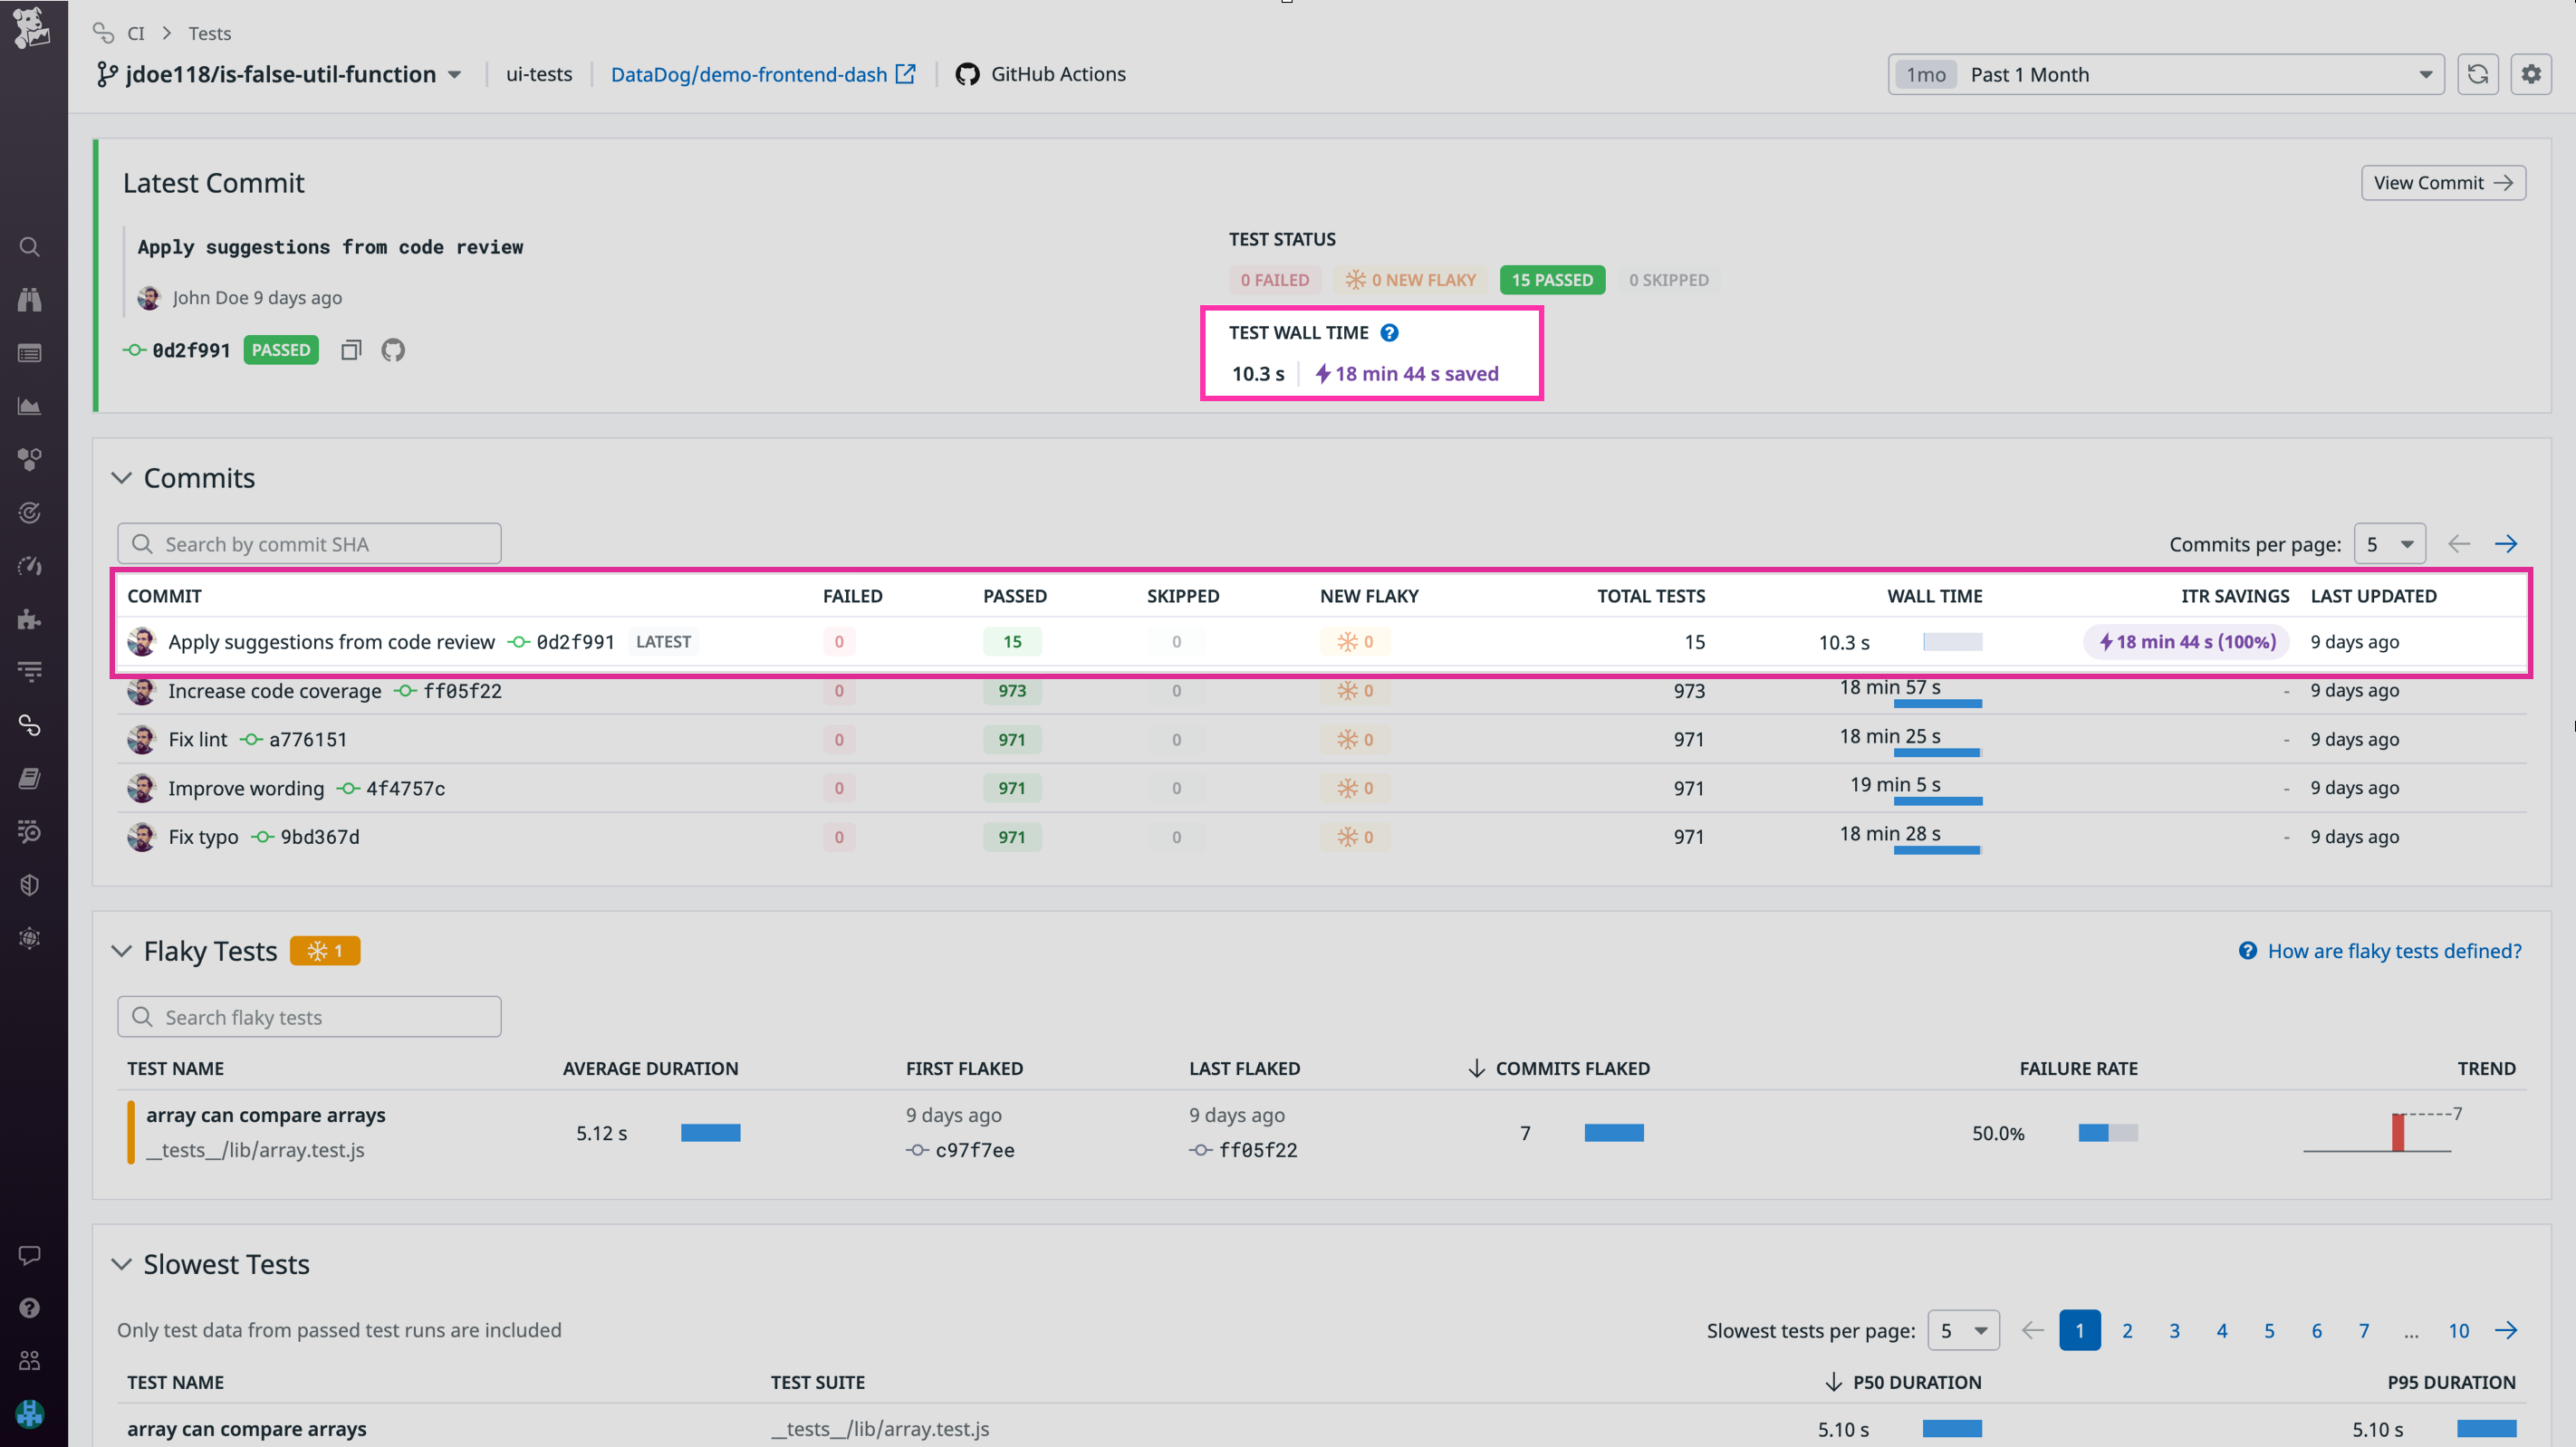Open the Past 1 Month time range dropdown
Image resolution: width=2576 pixels, height=1447 pixels.
pos(2164,74)
